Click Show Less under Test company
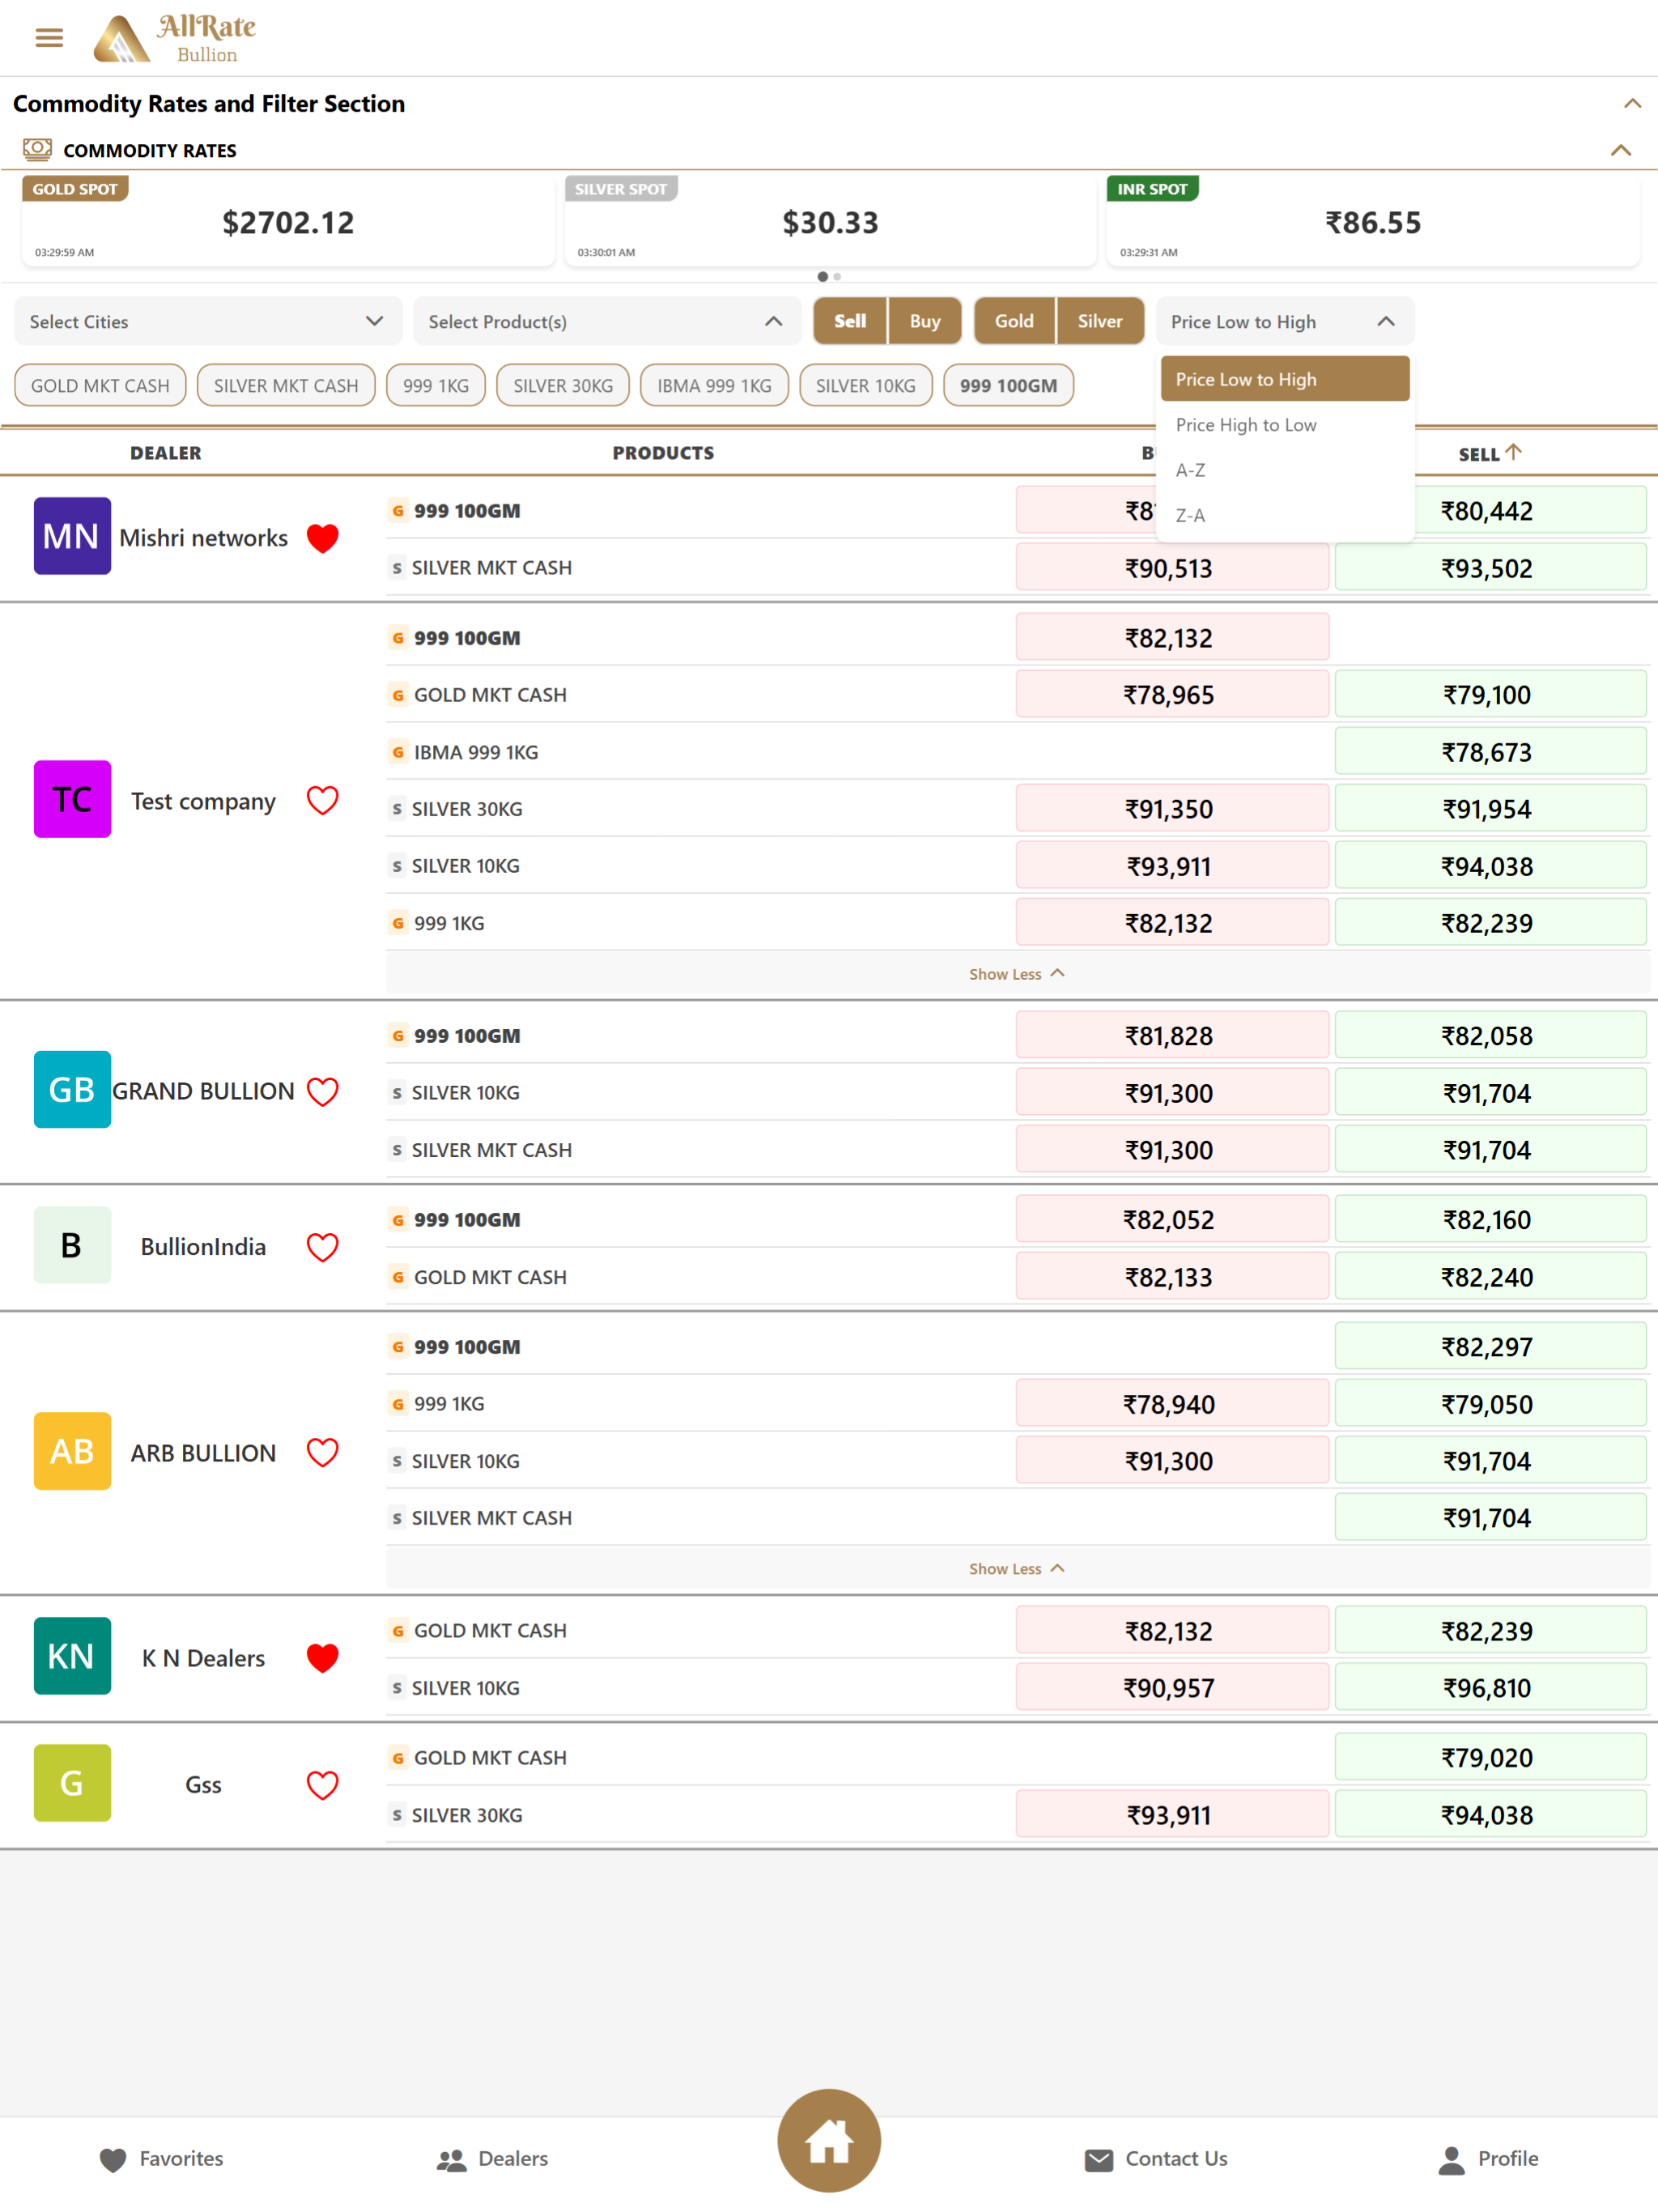The image size is (1658, 2212). [1017, 974]
